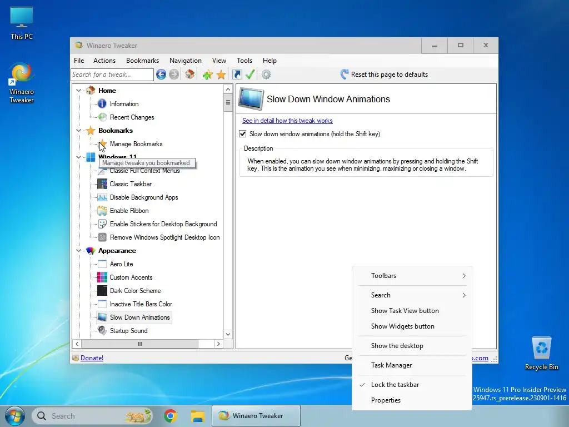The width and height of the screenshot is (569, 427).
Task: Click the Stickers for Desktop Background icon
Action: tap(102, 224)
